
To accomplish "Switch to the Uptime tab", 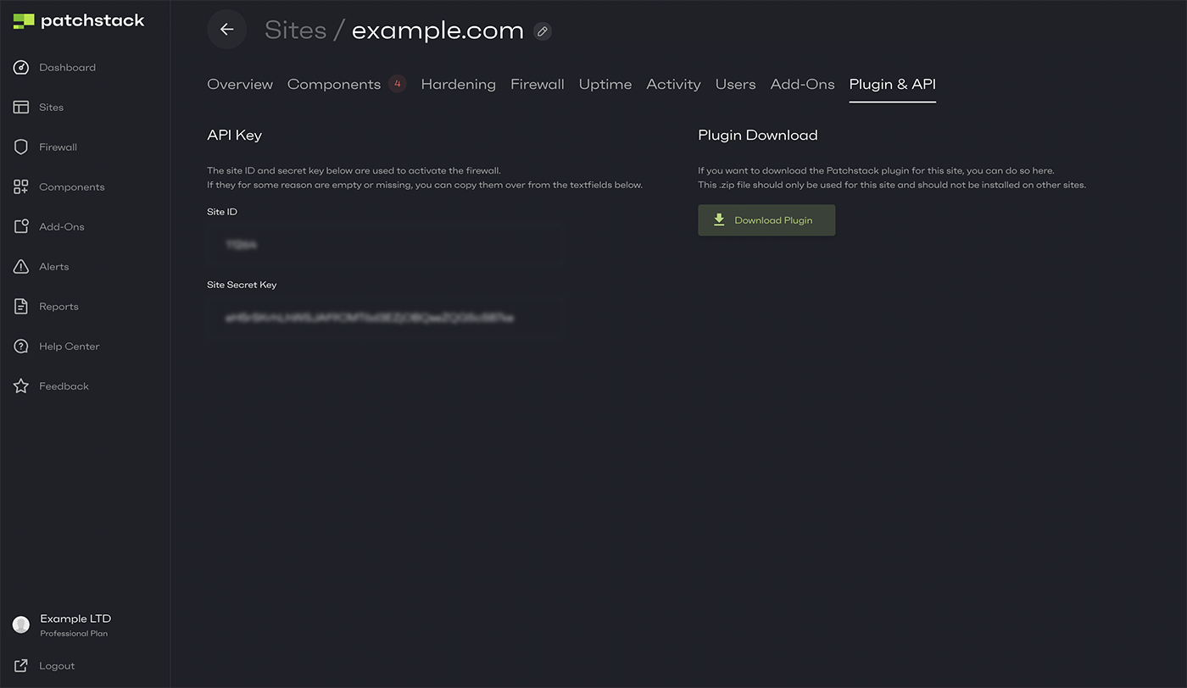I will 605,84.
